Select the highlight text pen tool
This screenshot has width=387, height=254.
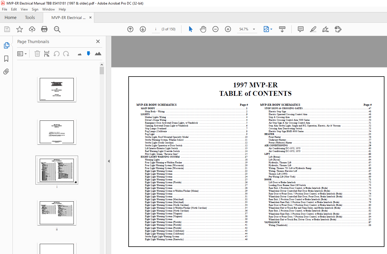(313, 29)
